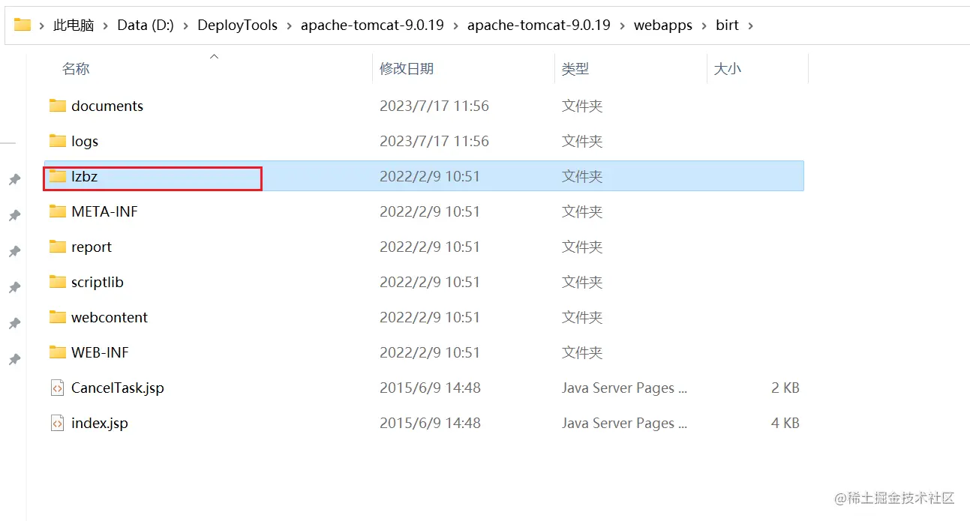
Task: Go to DeployTools in breadcrumb
Action: [x=237, y=25]
